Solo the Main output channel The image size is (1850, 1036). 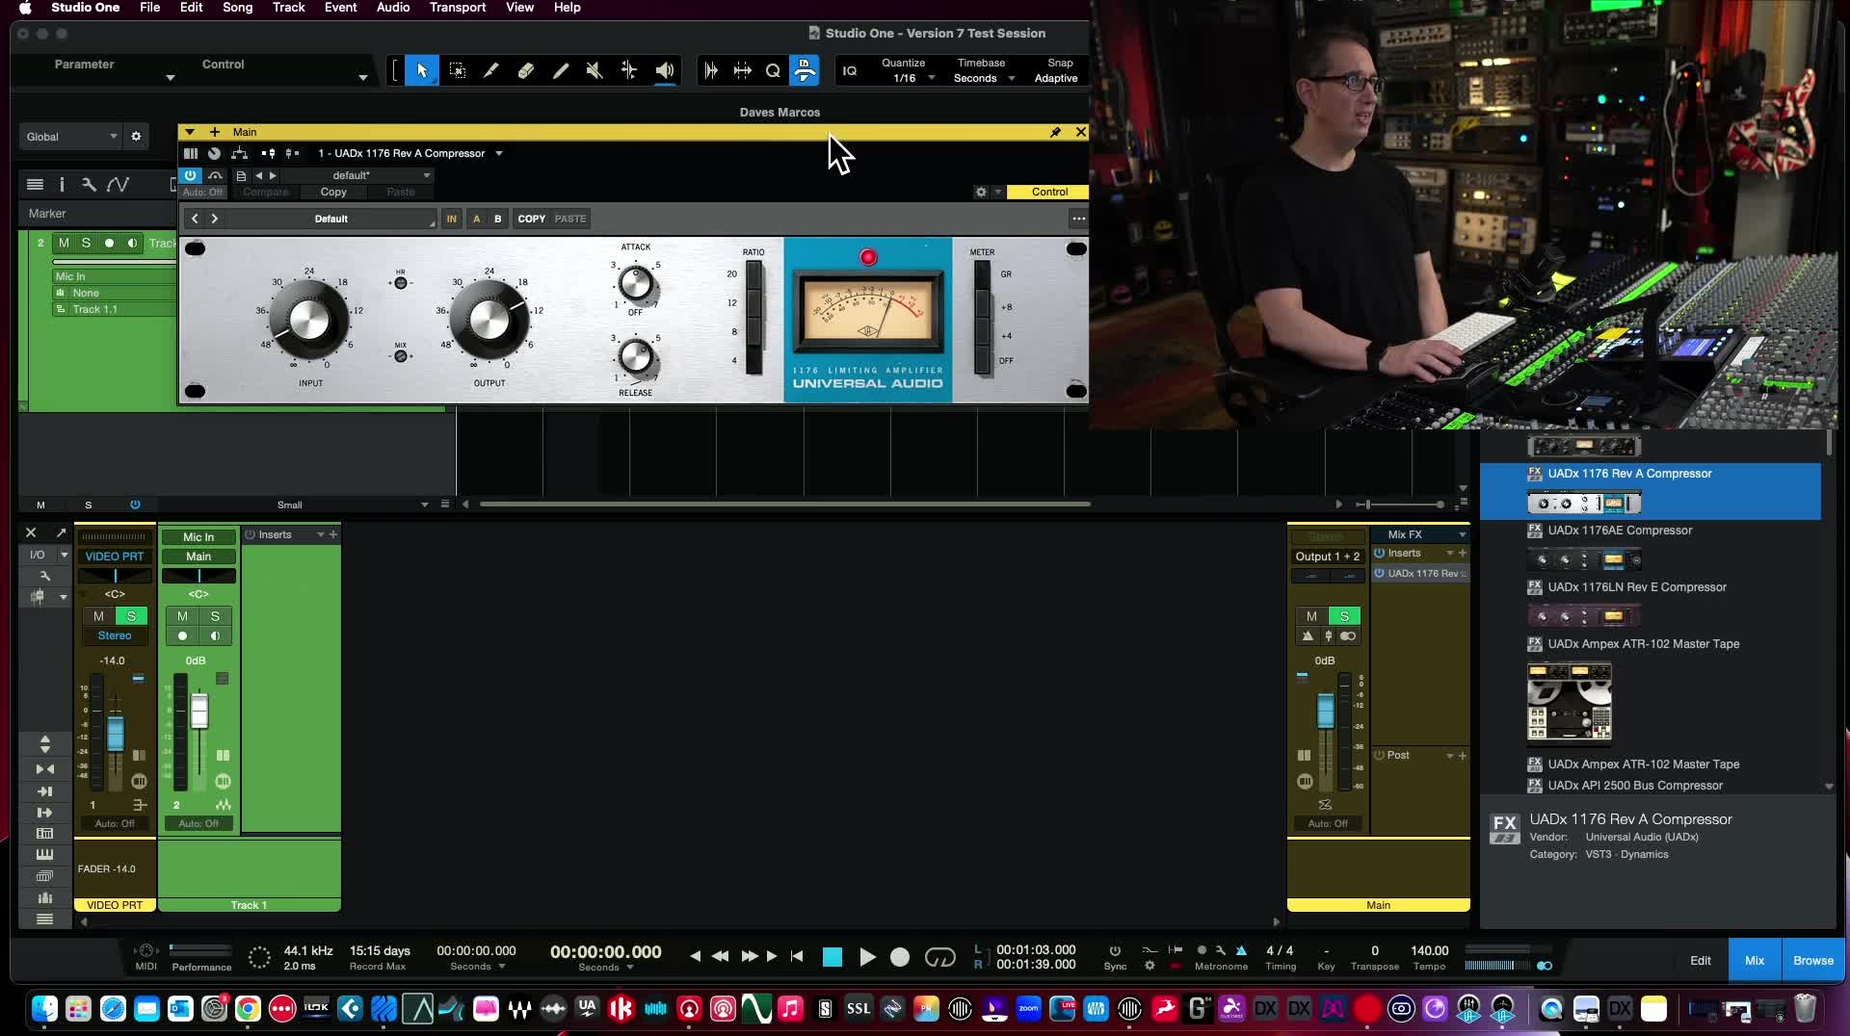tap(1344, 616)
